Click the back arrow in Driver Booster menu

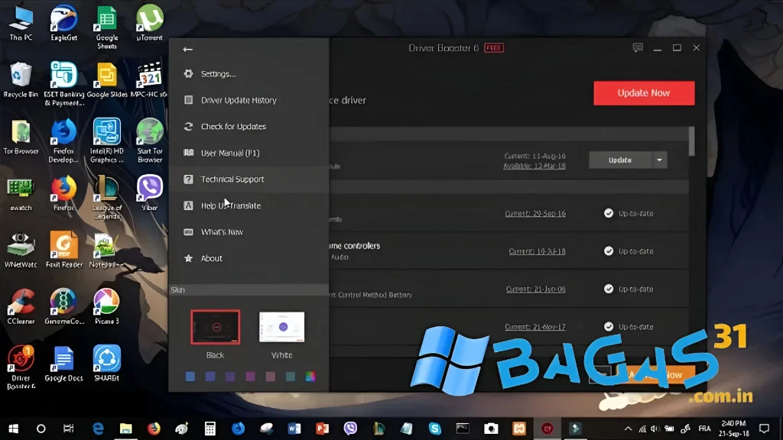click(x=188, y=49)
